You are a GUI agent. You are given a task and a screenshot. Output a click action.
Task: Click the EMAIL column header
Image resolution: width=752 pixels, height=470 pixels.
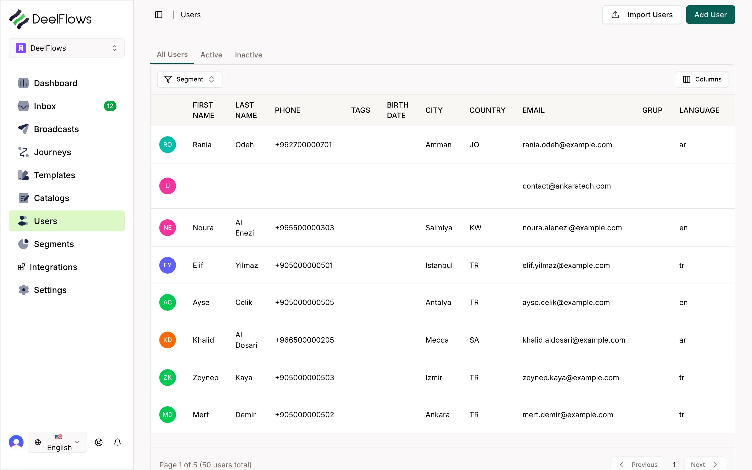(533, 110)
